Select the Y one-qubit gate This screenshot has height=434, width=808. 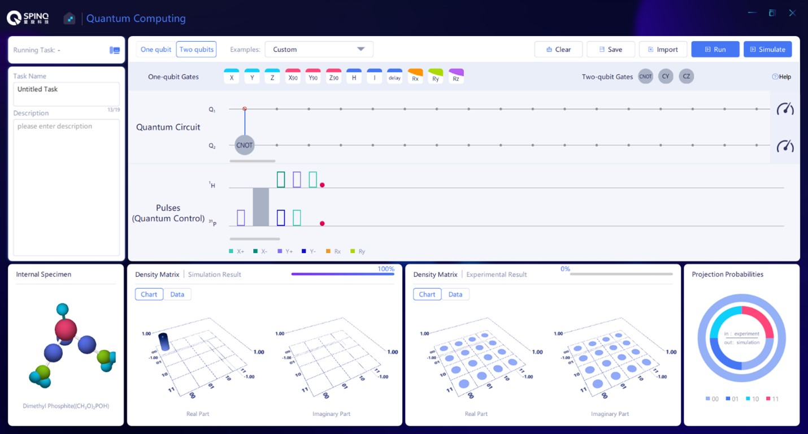click(x=252, y=77)
